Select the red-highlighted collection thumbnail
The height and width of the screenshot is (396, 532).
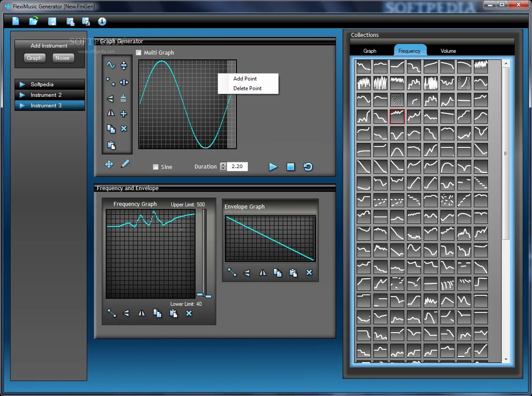coord(397,117)
